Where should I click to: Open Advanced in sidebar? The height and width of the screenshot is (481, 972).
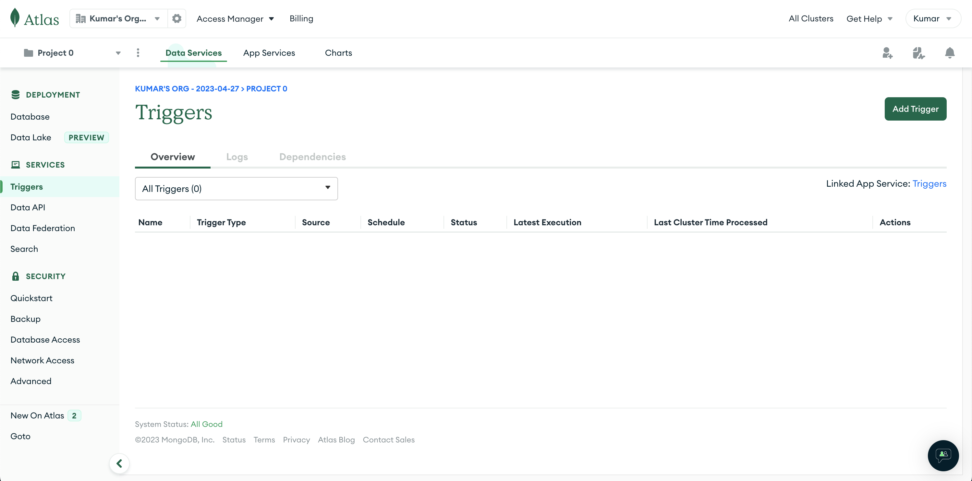click(x=31, y=381)
